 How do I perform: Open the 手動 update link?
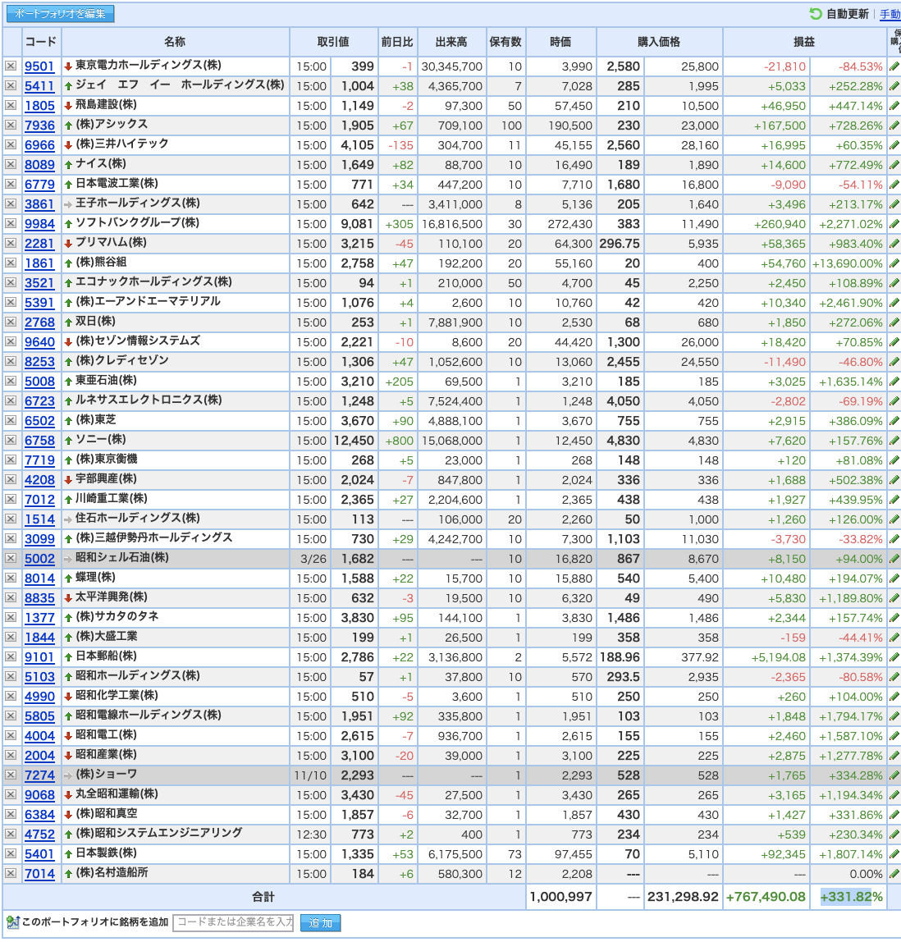pyautogui.click(x=890, y=14)
